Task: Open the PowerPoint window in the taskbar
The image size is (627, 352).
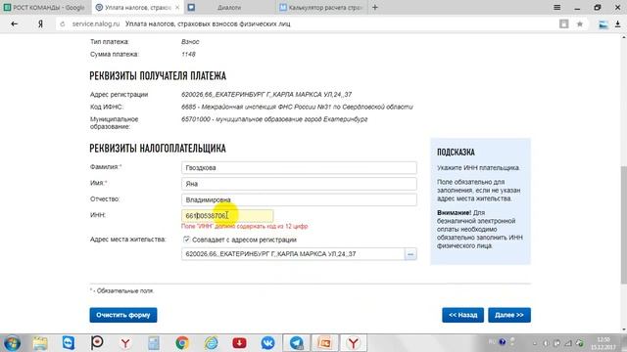Action: (x=324, y=343)
